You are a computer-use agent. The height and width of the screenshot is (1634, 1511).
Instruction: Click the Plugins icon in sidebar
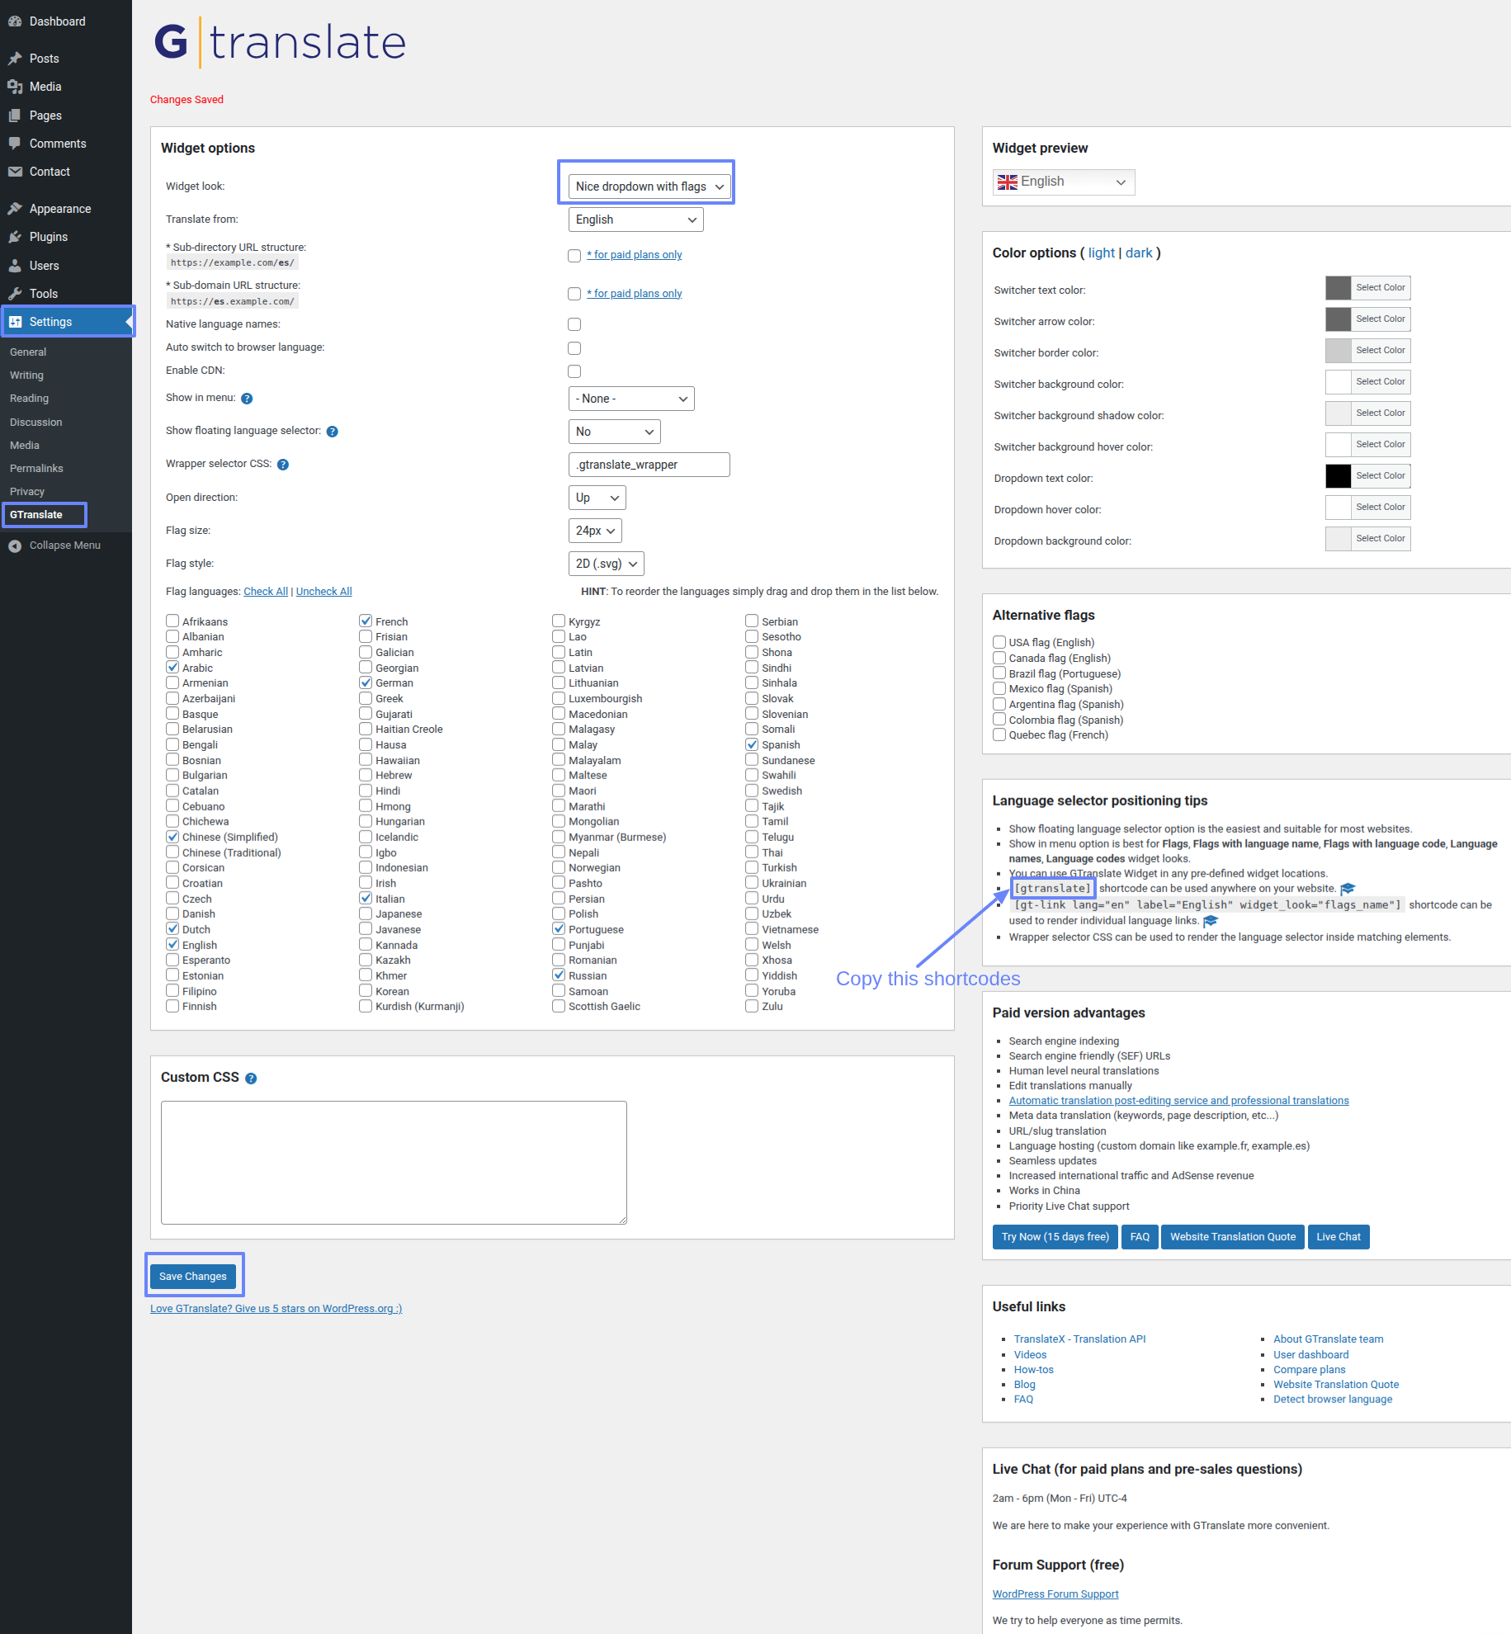pyautogui.click(x=15, y=237)
